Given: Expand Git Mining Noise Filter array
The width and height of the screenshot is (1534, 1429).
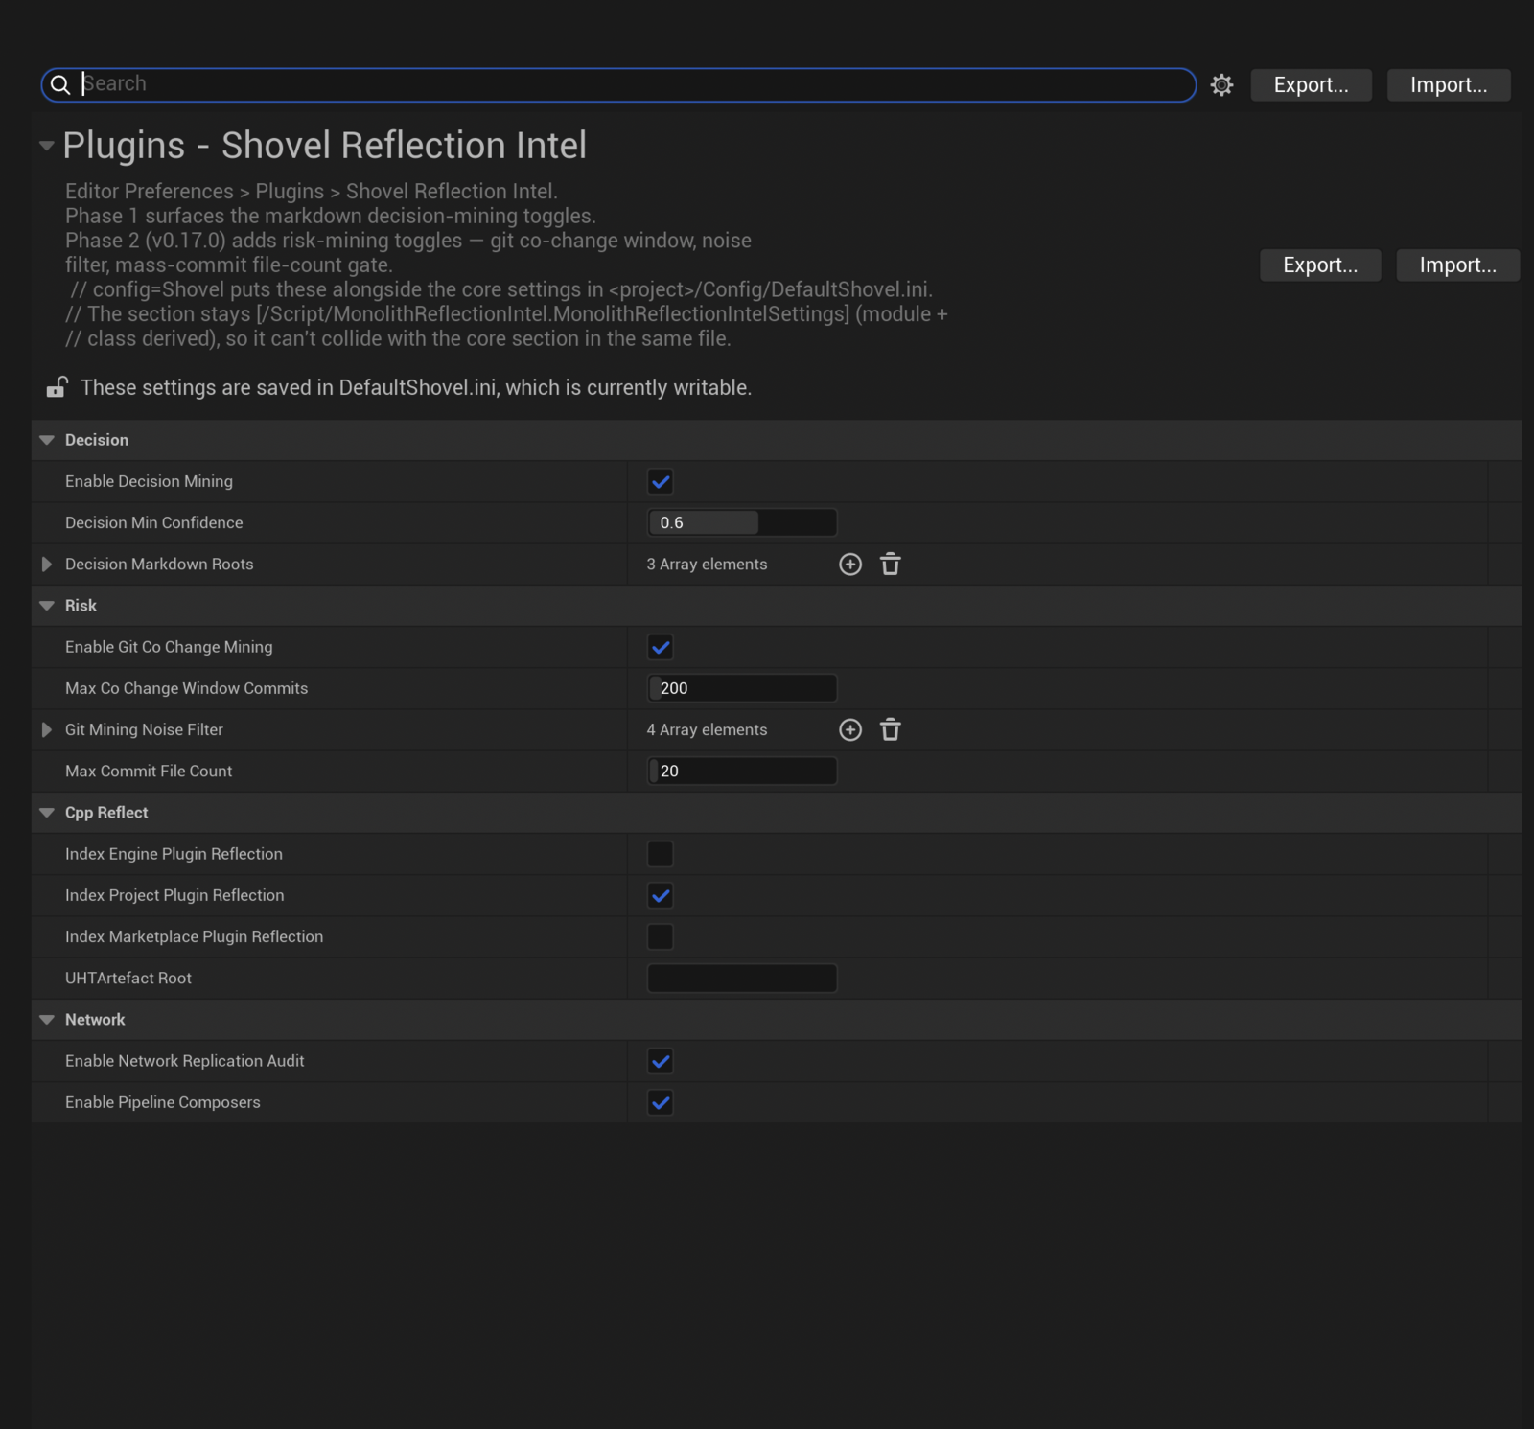Looking at the screenshot, I should click(47, 730).
